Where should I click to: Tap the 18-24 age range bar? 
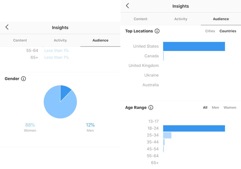point(194,128)
